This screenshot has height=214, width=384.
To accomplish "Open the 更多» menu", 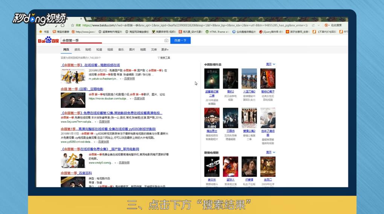I will point(165,49).
